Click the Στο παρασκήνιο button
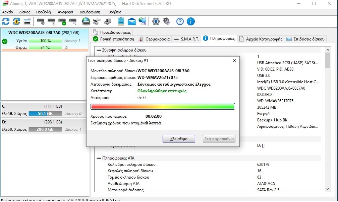338x202 pixels. (x=219, y=138)
